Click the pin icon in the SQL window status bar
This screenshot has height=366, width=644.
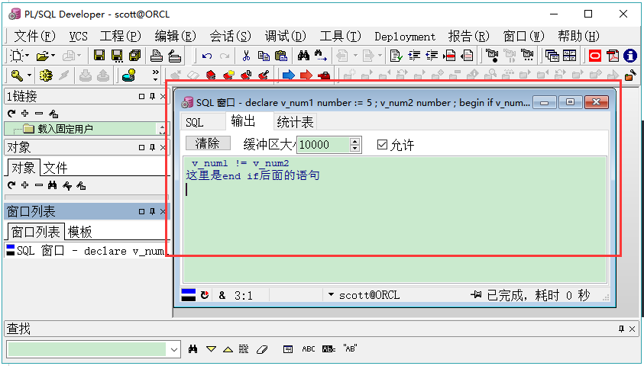[x=476, y=294]
